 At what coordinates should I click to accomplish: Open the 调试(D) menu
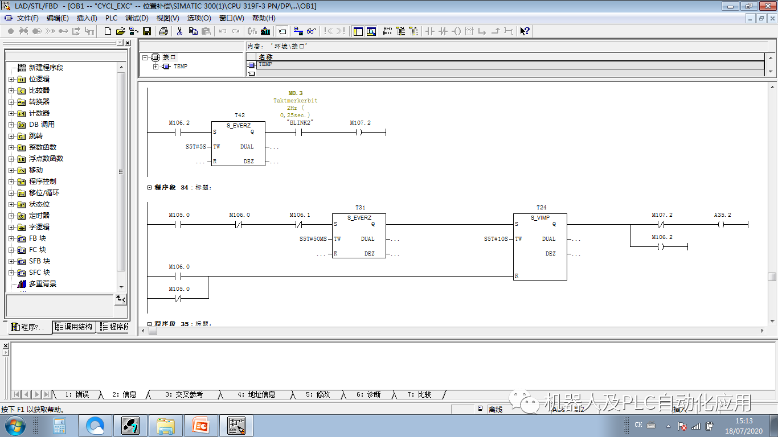pos(137,18)
